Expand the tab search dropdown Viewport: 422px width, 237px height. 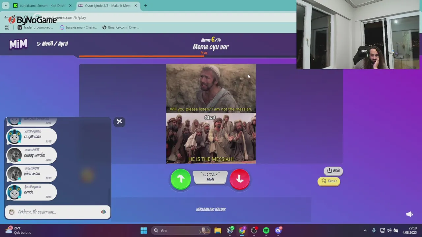5,6
